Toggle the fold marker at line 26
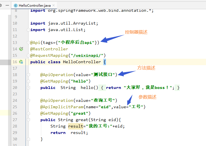The height and width of the screenshot is (146, 206). pyautogui.click(x=28, y=113)
